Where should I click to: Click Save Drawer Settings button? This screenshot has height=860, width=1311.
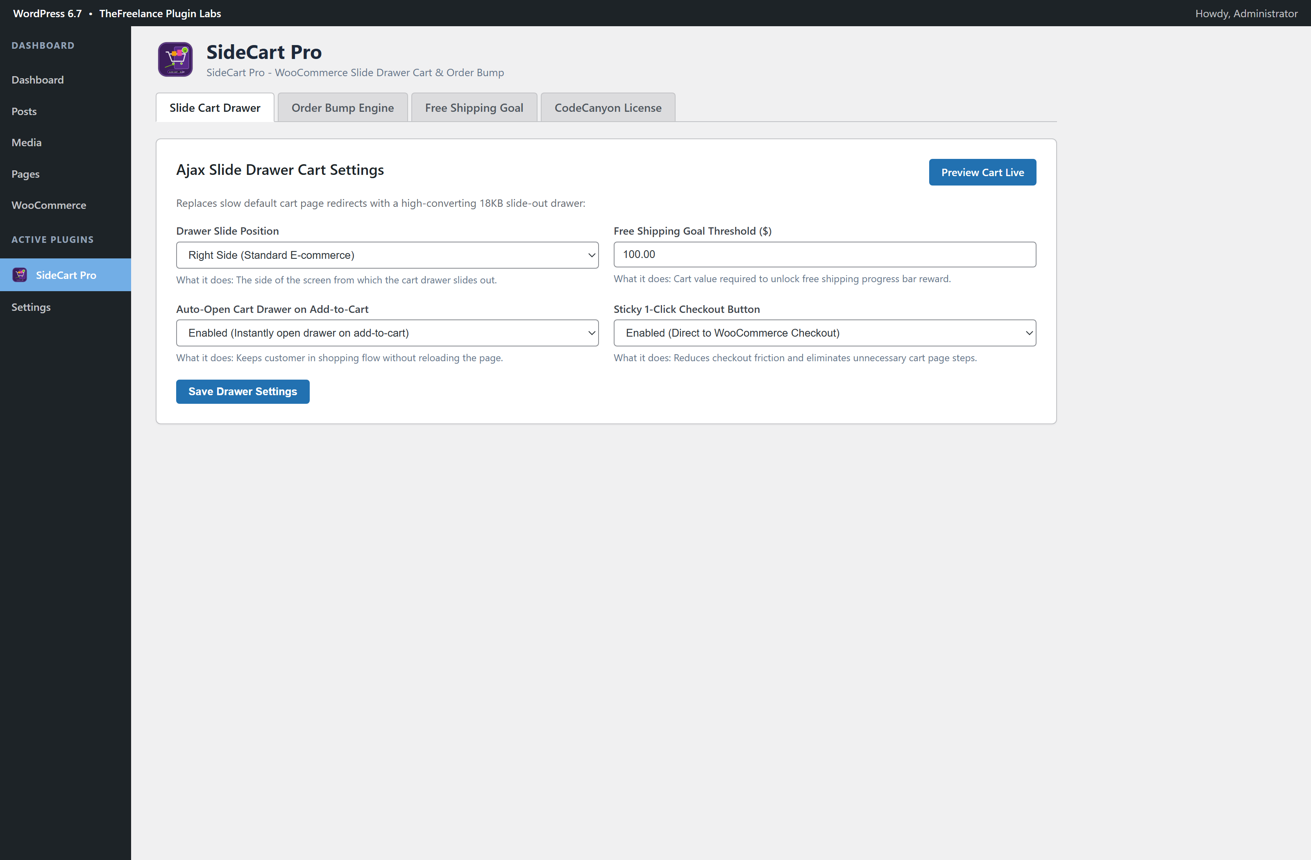coord(243,392)
